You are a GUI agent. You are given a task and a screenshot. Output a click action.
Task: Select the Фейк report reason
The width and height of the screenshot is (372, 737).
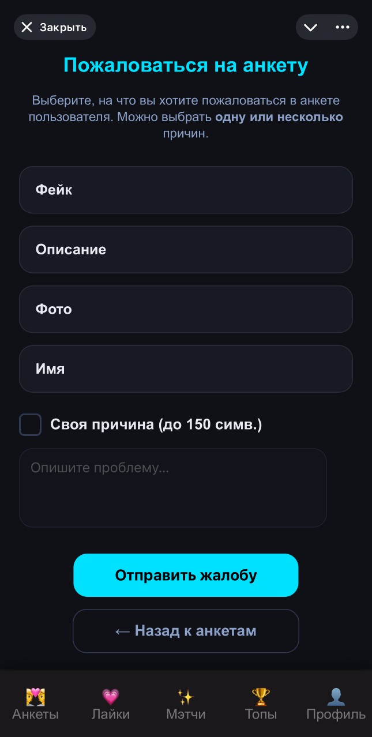186,190
